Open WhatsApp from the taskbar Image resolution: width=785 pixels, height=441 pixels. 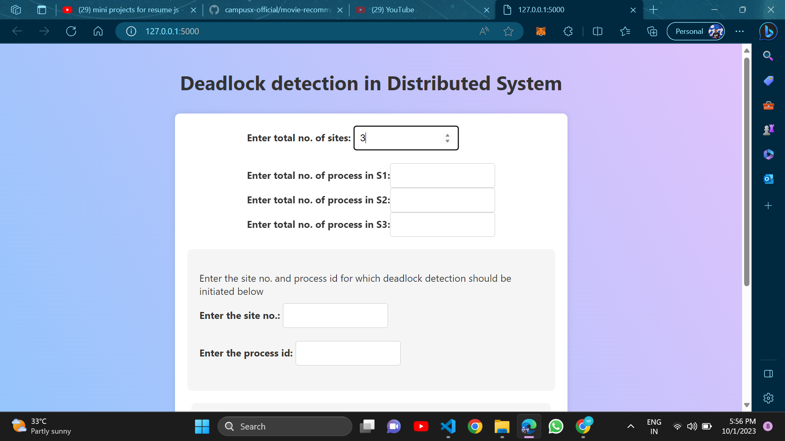tap(556, 426)
